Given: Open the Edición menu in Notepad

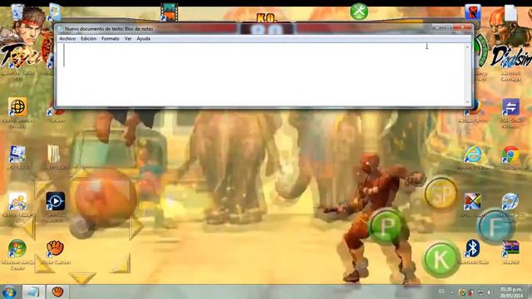Looking at the screenshot, I should pyautogui.click(x=88, y=39).
